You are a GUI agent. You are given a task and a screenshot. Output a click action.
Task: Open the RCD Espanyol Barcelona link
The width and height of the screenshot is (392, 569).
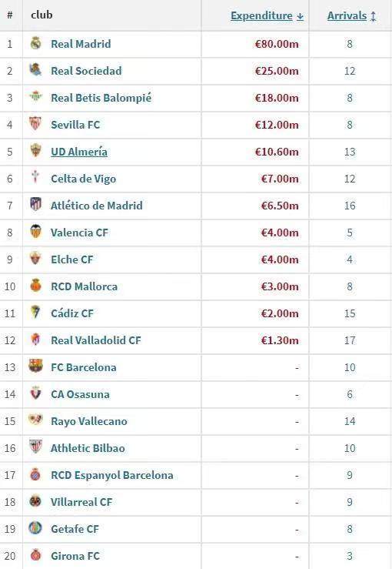click(x=112, y=475)
